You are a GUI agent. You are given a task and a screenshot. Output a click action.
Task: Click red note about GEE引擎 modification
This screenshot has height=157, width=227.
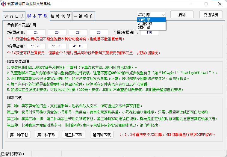(x=167, y=135)
